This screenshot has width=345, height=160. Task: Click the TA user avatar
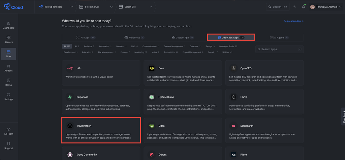[312, 7]
